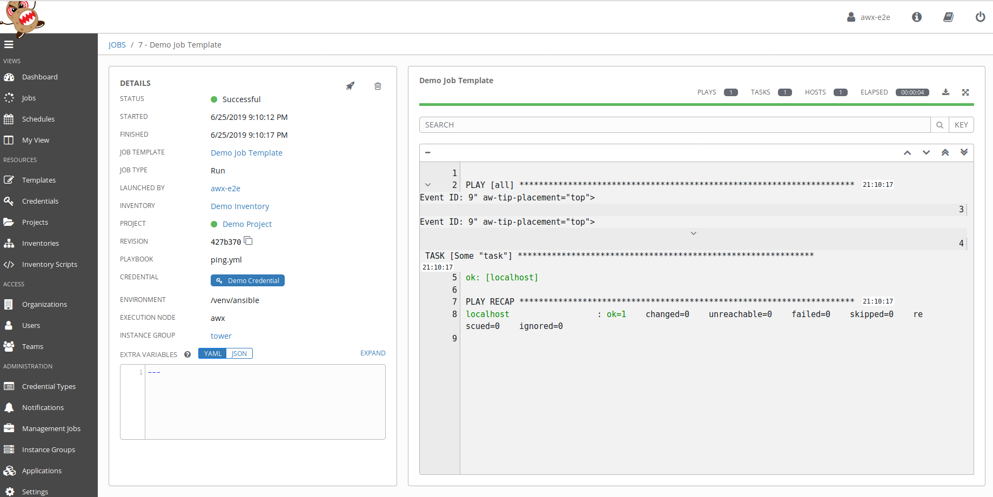Keep extra variables in YAML format

click(212, 353)
